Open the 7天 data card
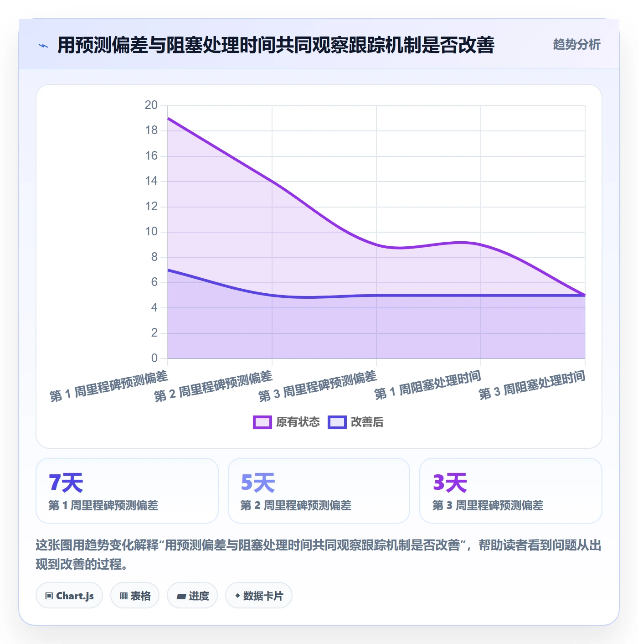Screen dimensions: 638x644 pos(127,491)
